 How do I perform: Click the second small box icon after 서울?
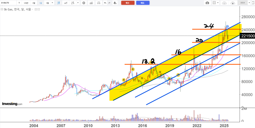pos(39,9)
